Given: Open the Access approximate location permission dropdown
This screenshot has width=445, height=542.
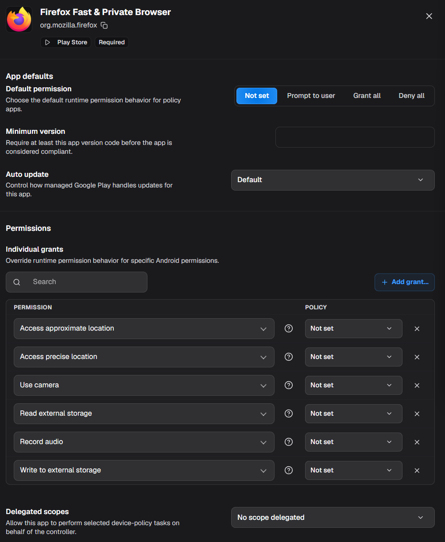Looking at the screenshot, I should (144, 328).
